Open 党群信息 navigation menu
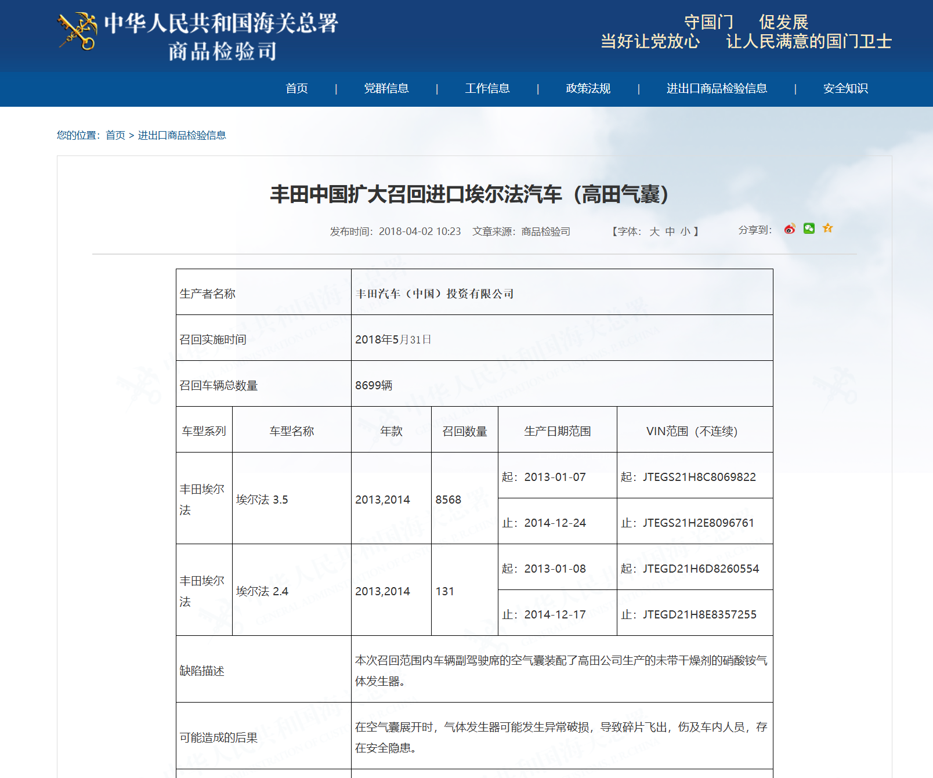The height and width of the screenshot is (778, 933). pyautogui.click(x=386, y=88)
